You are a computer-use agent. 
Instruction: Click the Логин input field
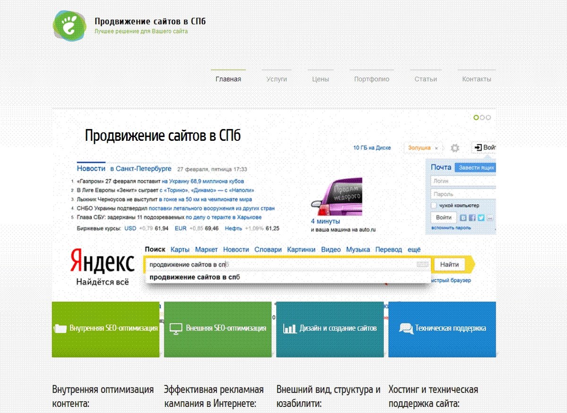[x=463, y=181]
